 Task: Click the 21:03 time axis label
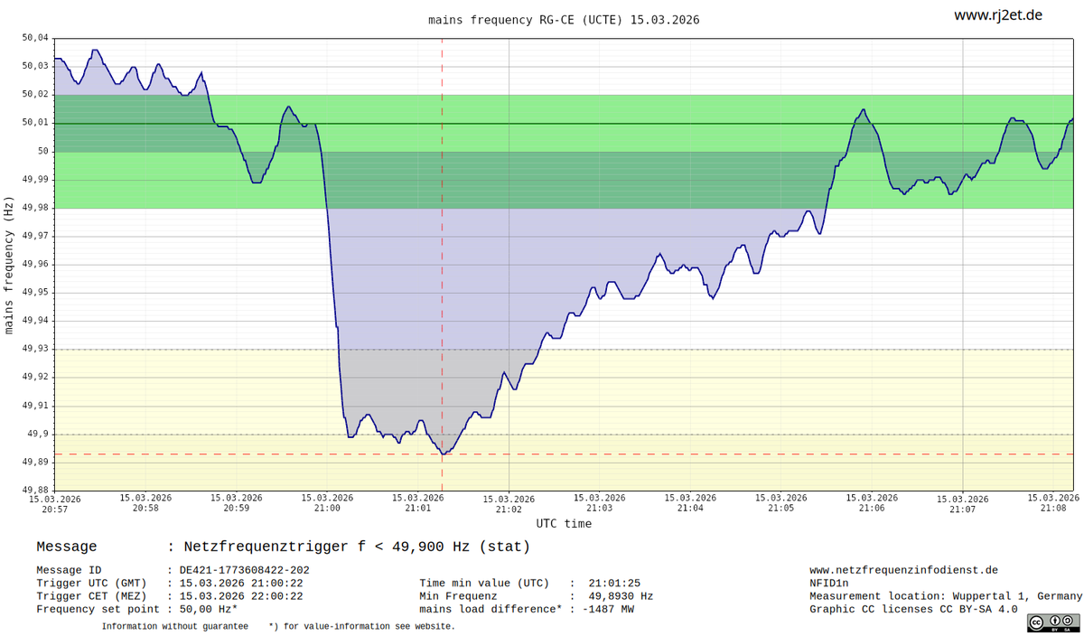pos(600,502)
